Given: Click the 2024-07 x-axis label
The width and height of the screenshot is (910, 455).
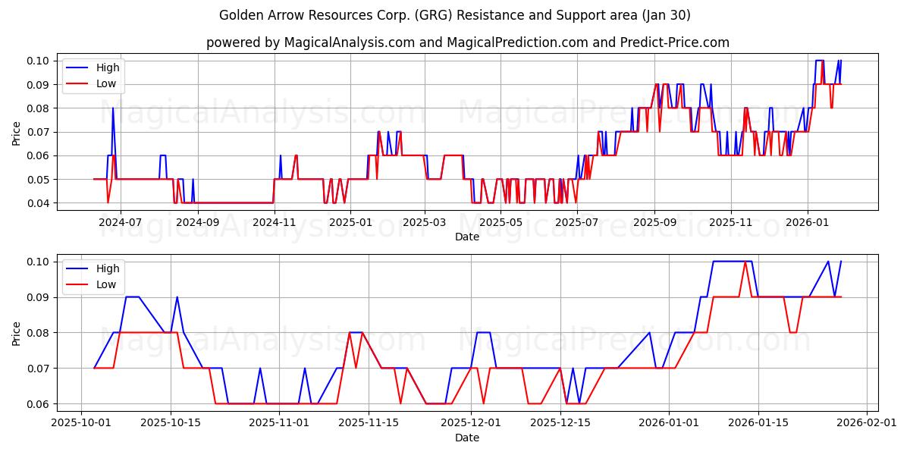Looking at the screenshot, I should coord(121,223).
